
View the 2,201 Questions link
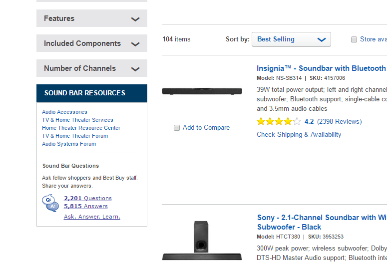[x=87, y=198]
